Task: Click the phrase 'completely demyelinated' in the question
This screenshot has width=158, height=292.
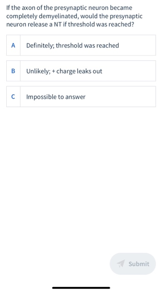Action: coord(43,16)
